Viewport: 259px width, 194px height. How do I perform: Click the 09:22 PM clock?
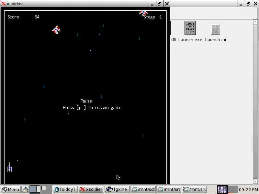tap(248, 190)
